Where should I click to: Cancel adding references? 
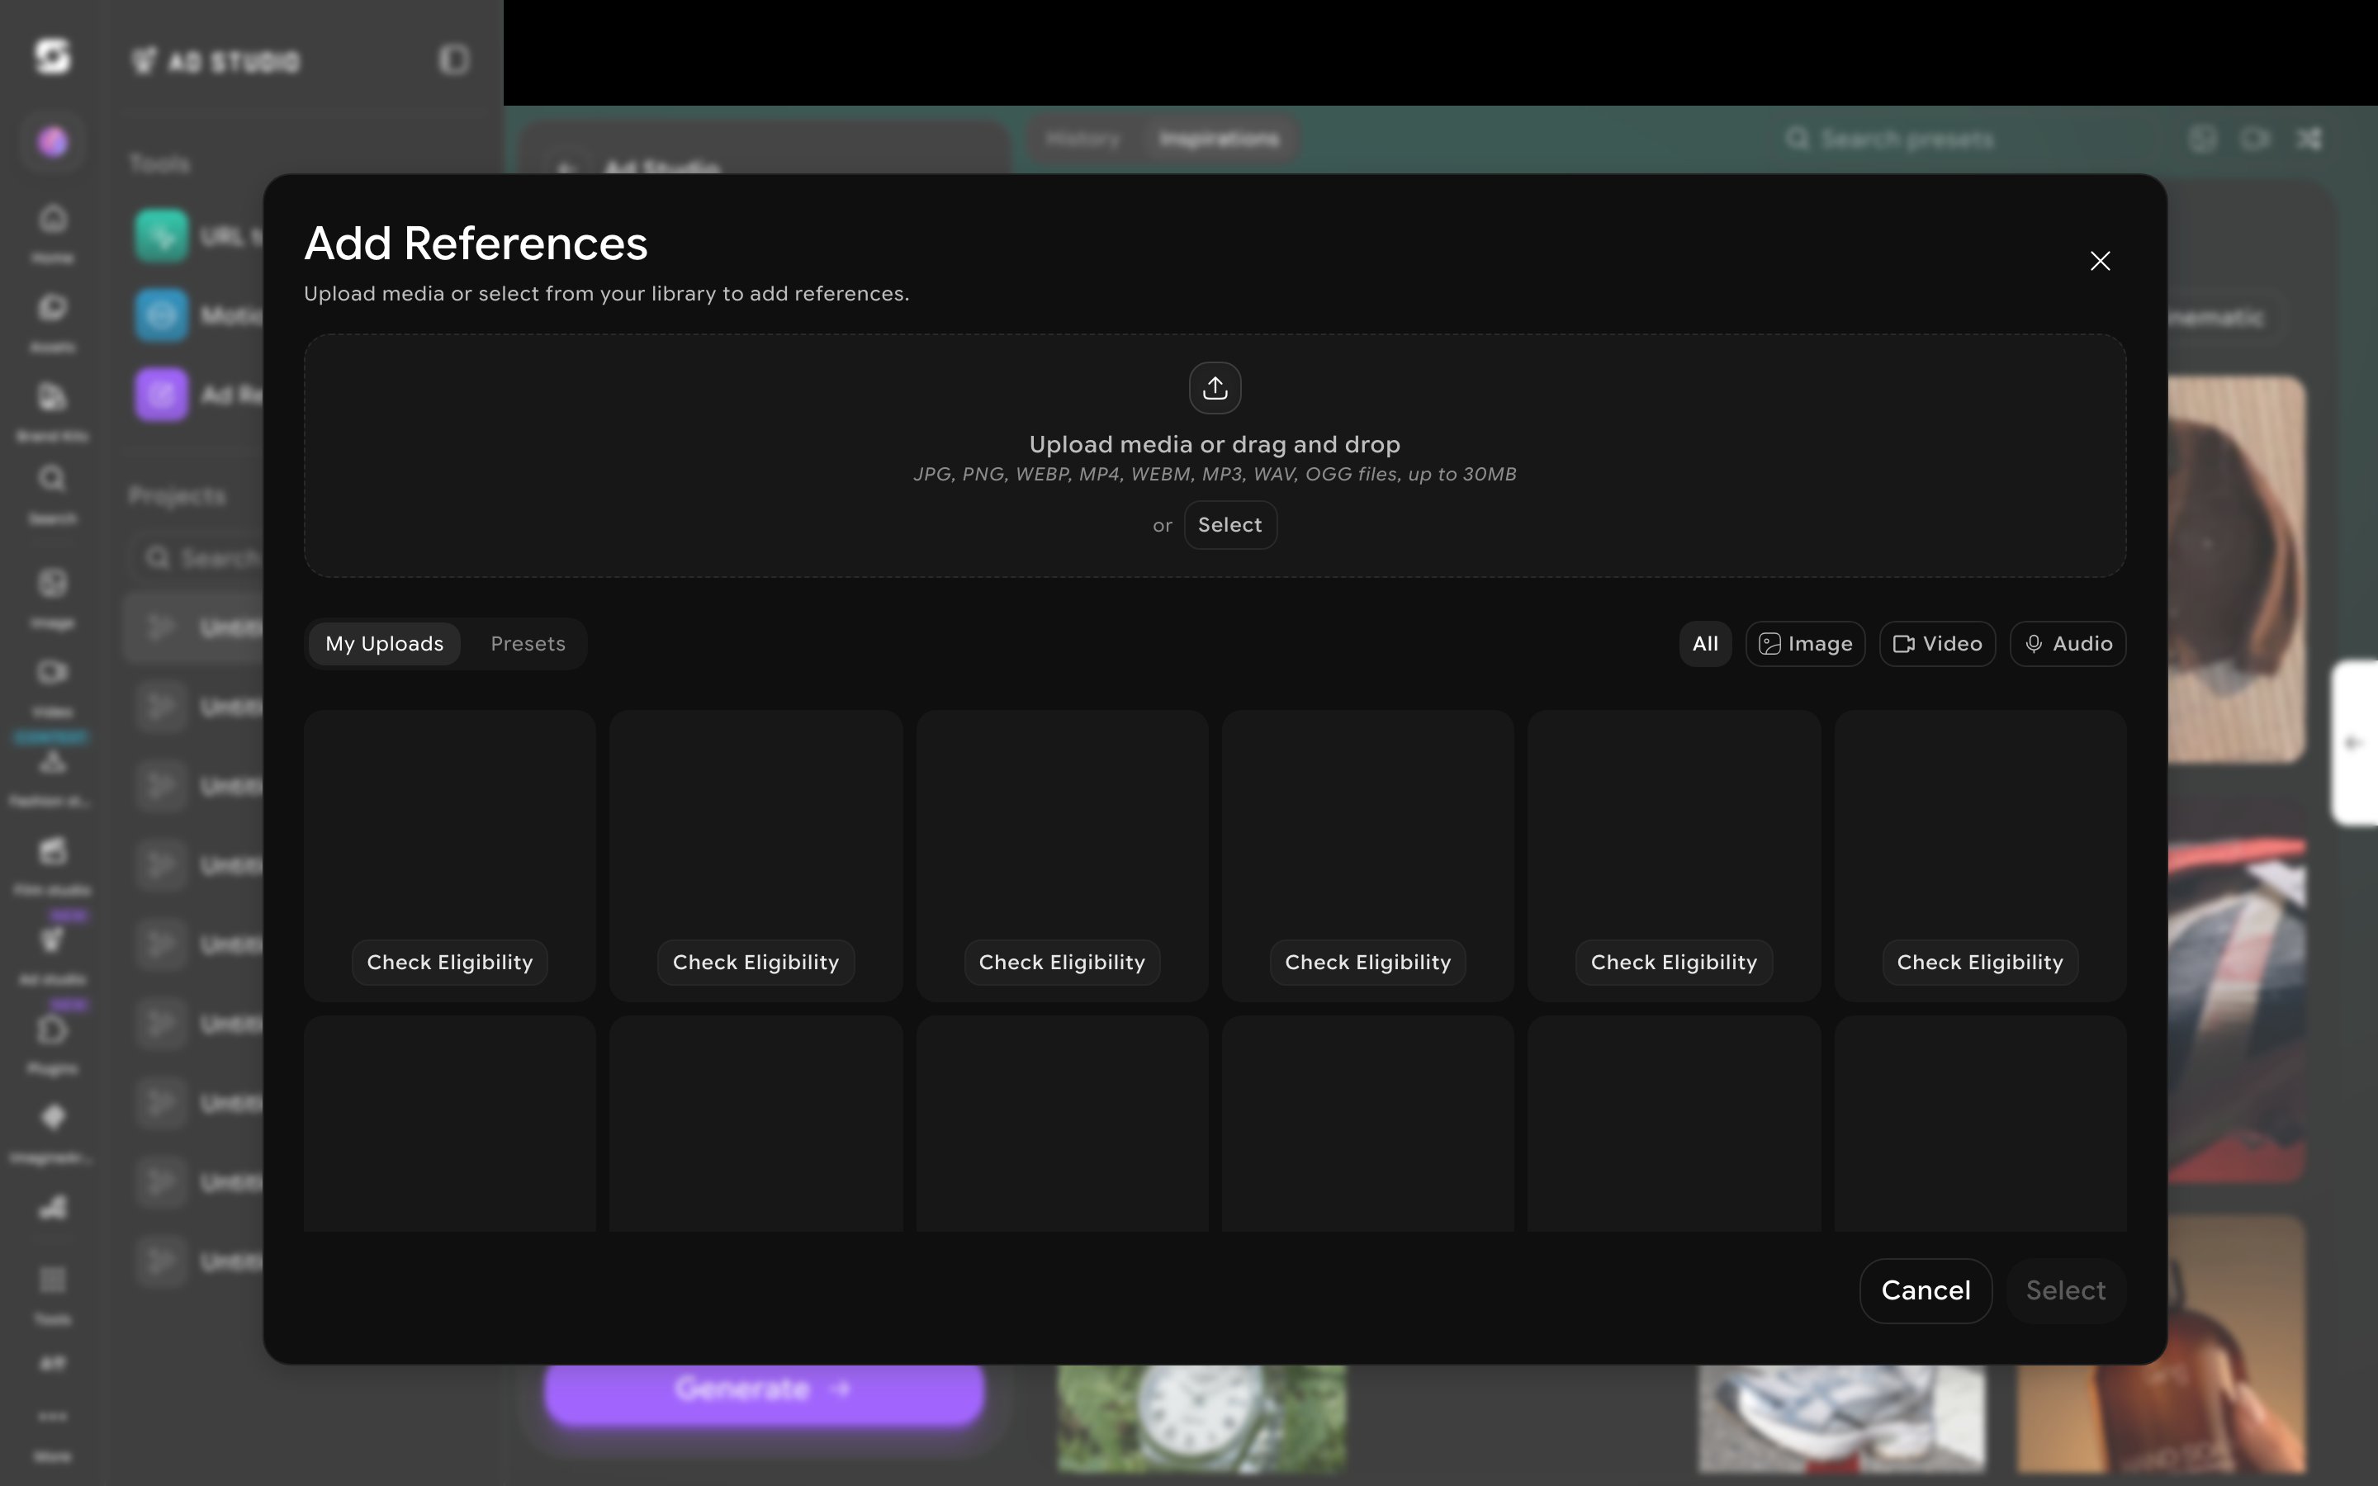coord(1925,1290)
